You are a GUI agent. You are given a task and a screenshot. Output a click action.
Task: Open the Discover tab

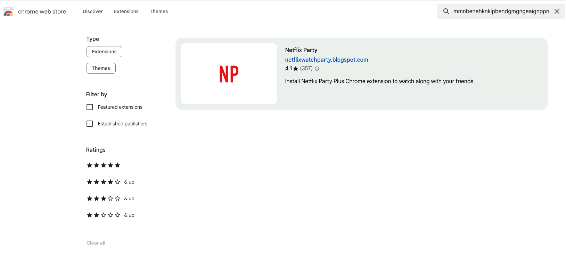coord(93,11)
